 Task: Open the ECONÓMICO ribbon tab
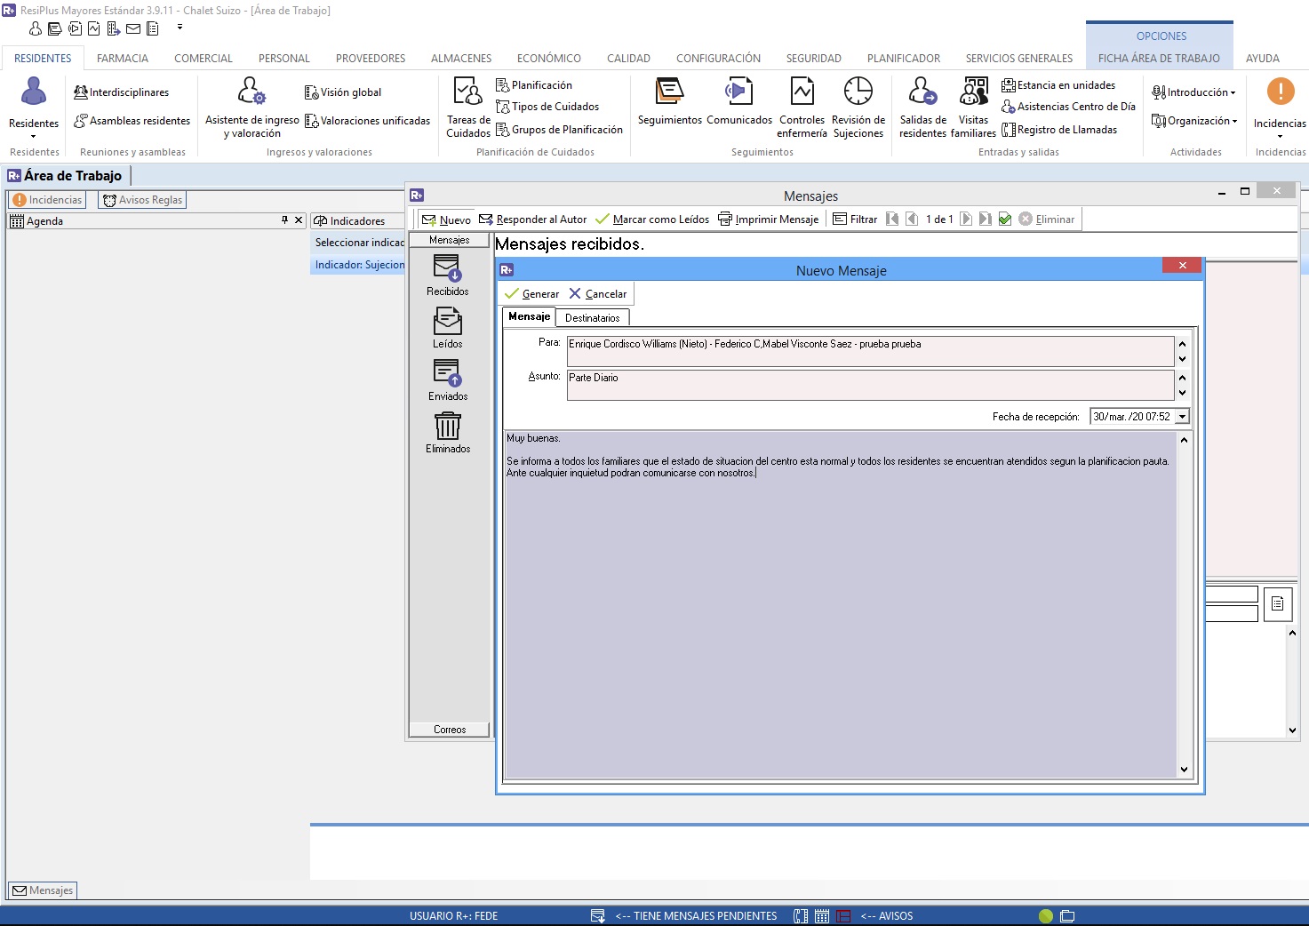549,59
